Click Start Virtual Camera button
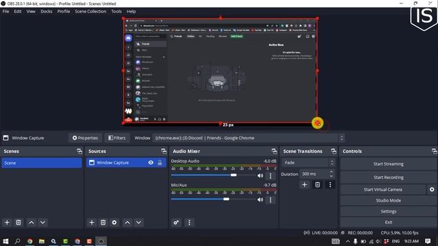Image resolution: width=438 pixels, height=246 pixels. point(383,189)
